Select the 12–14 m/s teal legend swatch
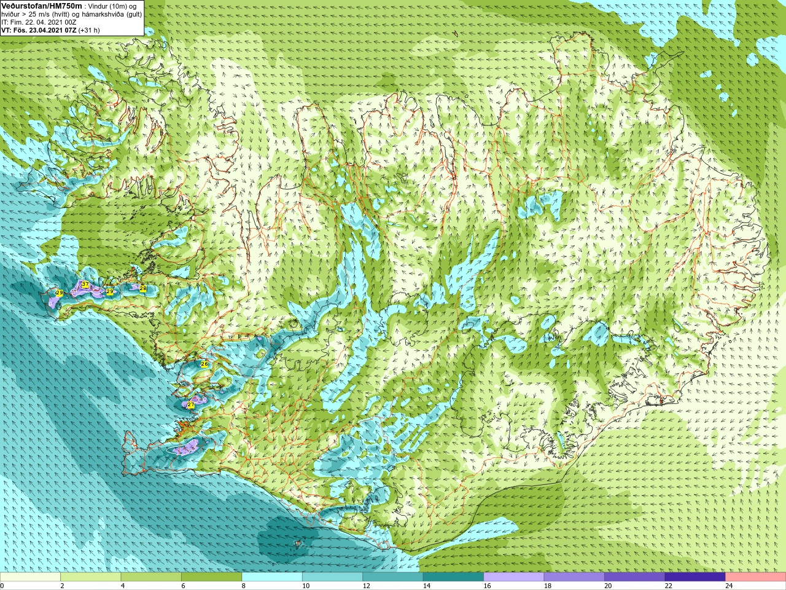The image size is (786, 590). point(393,577)
